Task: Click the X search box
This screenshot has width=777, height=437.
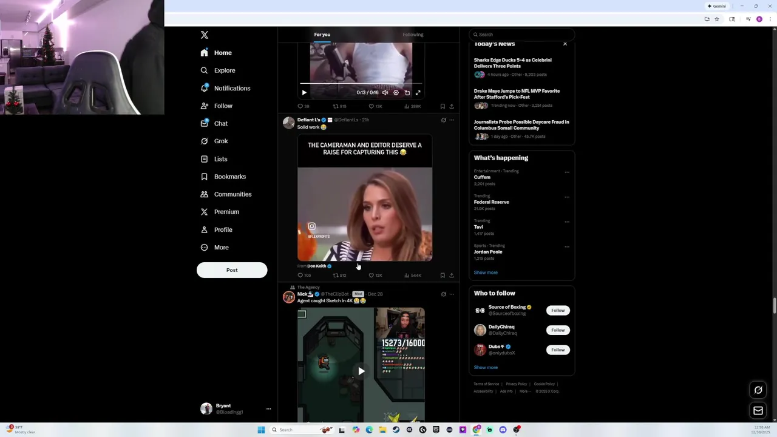Action: coord(522,35)
